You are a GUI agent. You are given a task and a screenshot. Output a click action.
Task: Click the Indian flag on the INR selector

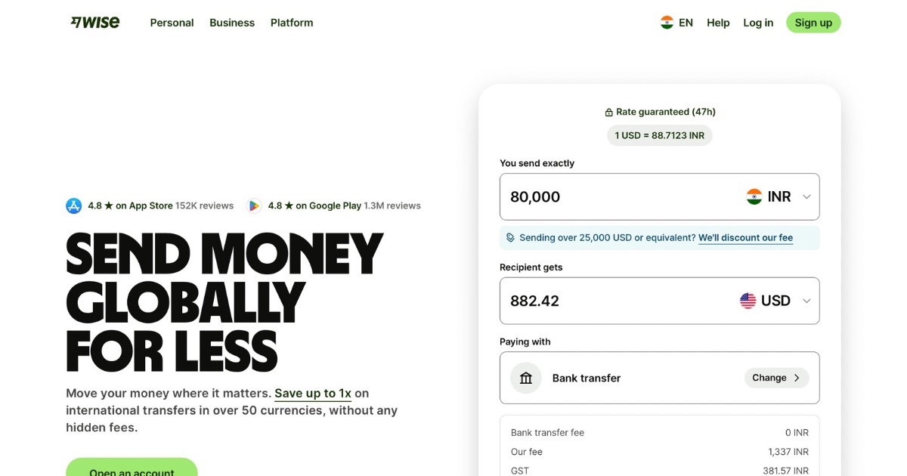tap(754, 196)
